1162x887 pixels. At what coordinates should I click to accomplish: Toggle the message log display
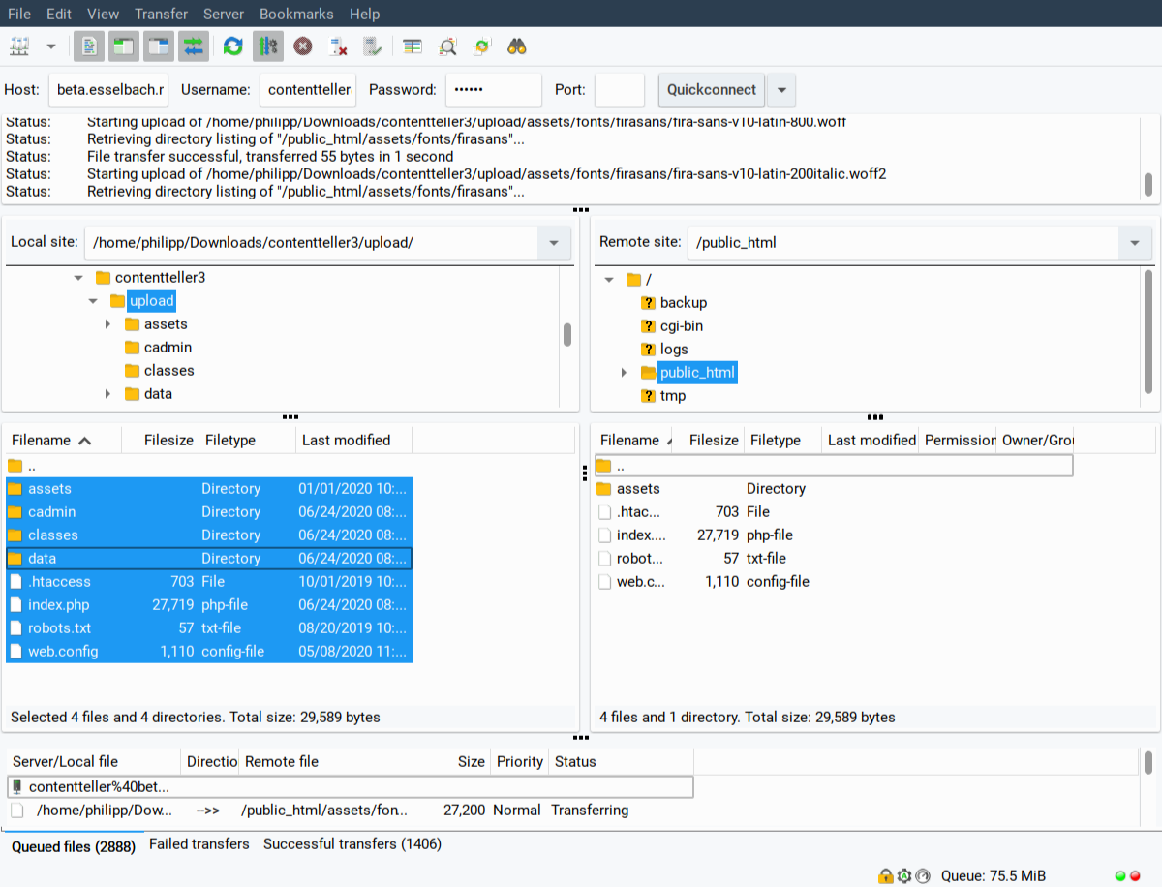tap(90, 46)
